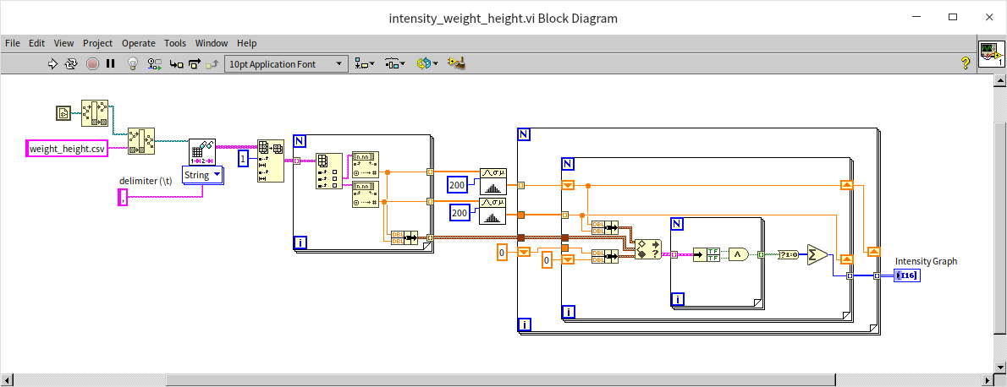Click the Pause button in toolbar

click(x=111, y=63)
